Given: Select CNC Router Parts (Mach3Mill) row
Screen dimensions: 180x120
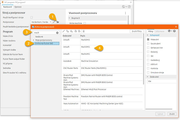Looking at the screenshot, I should (x=102, y=70).
